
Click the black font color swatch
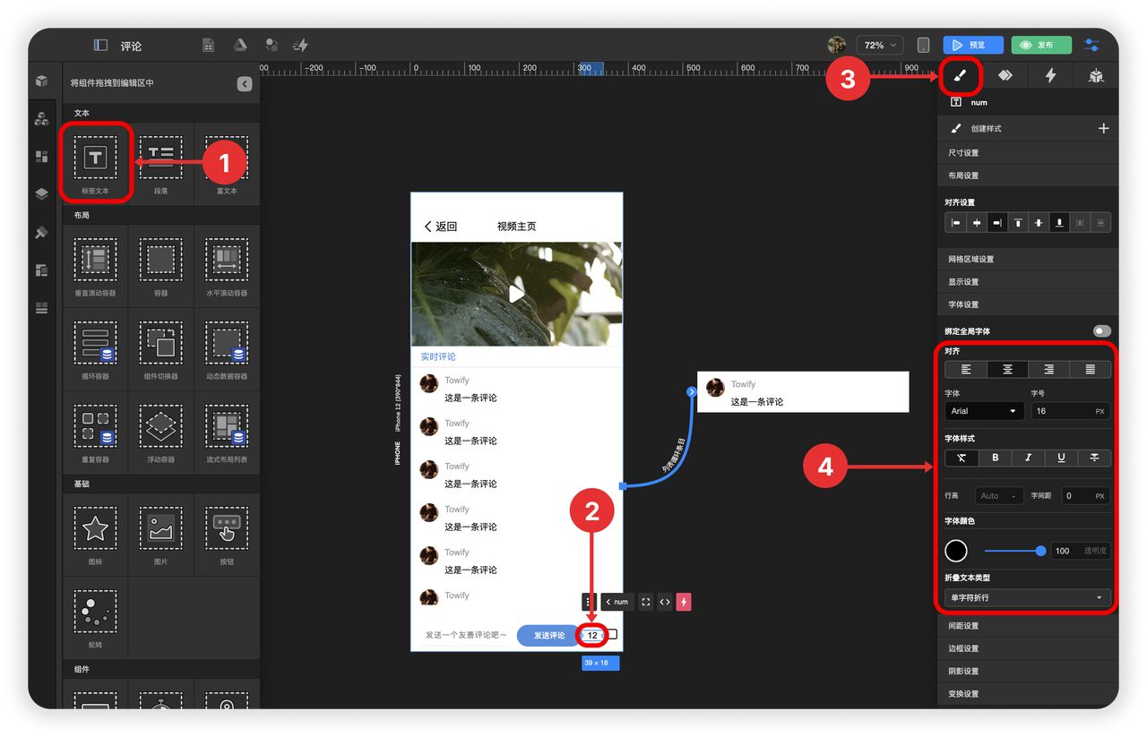click(956, 551)
